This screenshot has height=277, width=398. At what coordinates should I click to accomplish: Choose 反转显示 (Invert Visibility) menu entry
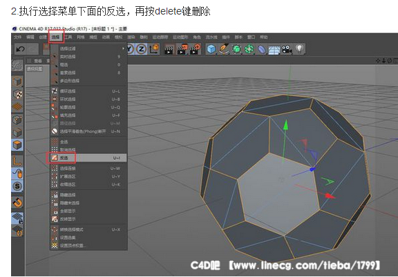tap(88, 219)
